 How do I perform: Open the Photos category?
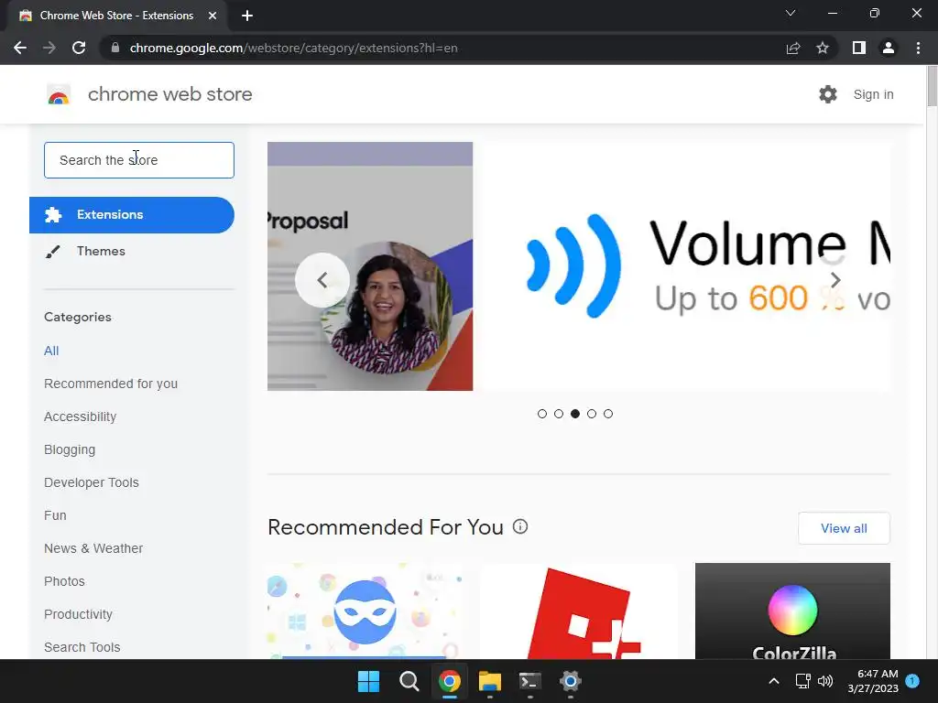(x=65, y=581)
